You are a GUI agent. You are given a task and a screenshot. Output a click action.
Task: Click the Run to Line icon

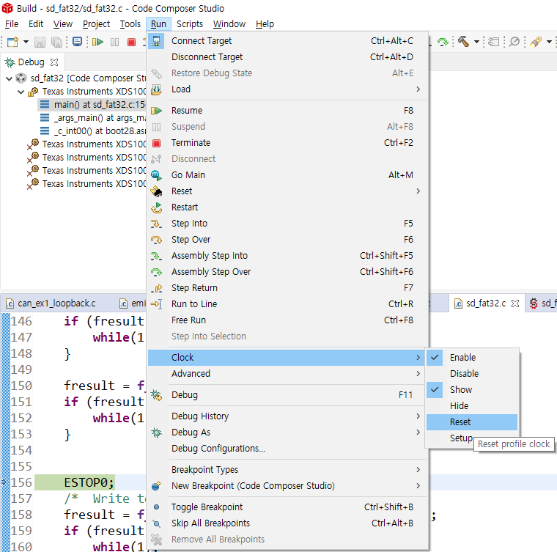pyautogui.click(x=156, y=304)
